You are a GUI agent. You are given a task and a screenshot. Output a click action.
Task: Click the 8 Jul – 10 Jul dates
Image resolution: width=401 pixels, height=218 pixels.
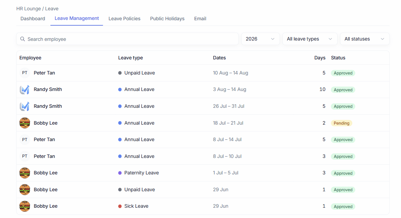(x=227, y=156)
